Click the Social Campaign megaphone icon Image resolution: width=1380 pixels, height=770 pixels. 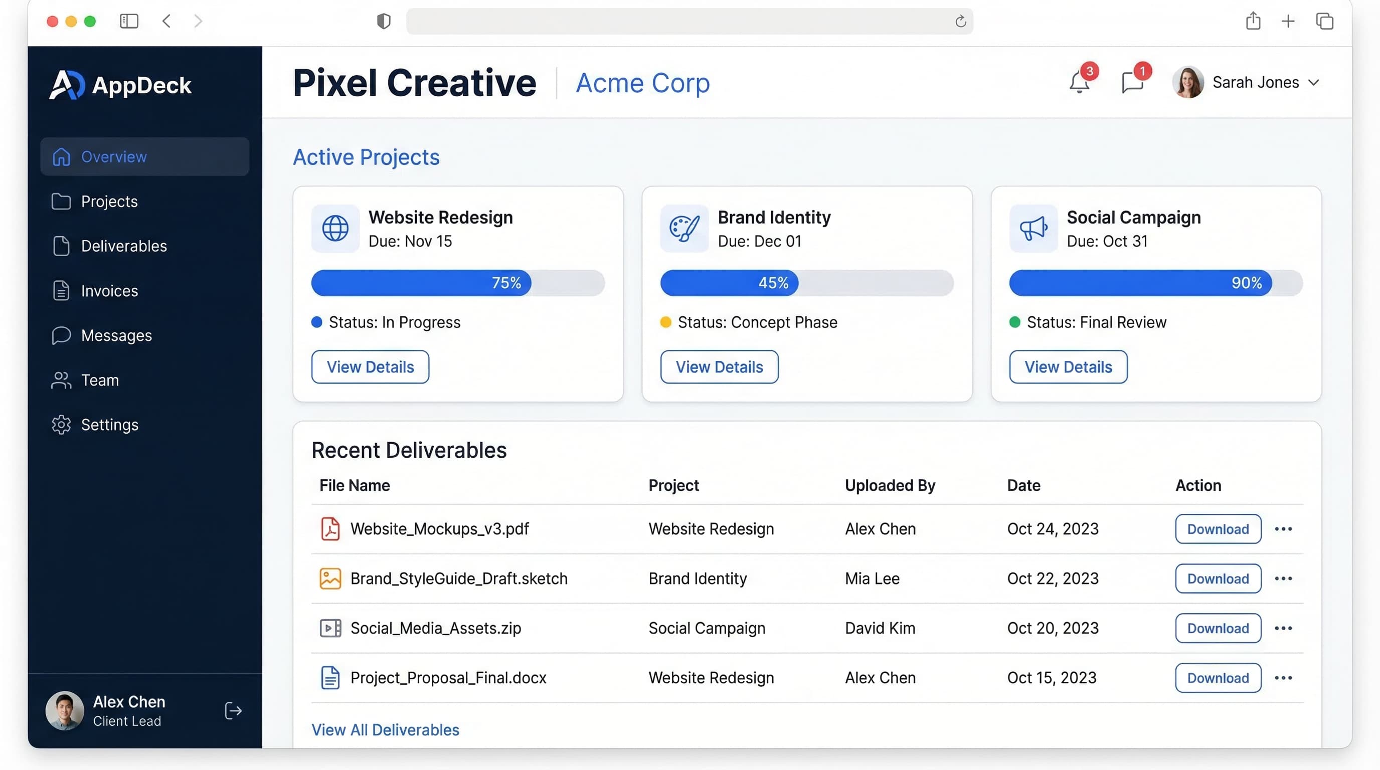1033,228
